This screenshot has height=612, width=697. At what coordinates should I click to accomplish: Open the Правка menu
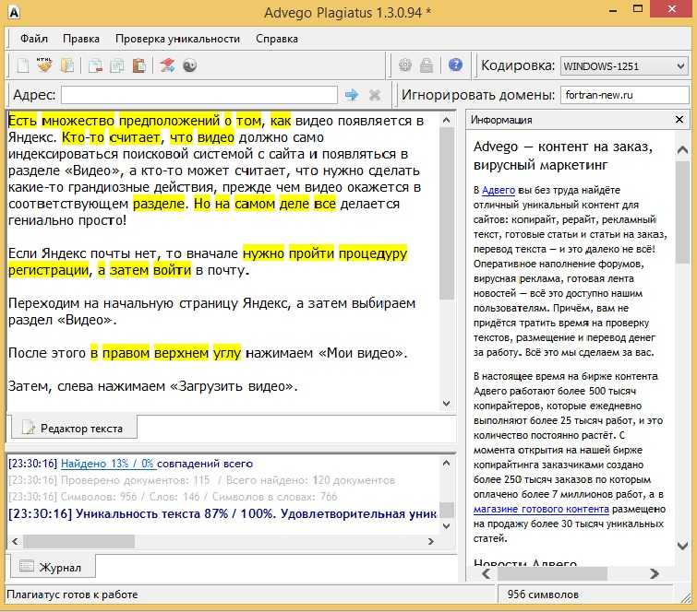click(81, 39)
